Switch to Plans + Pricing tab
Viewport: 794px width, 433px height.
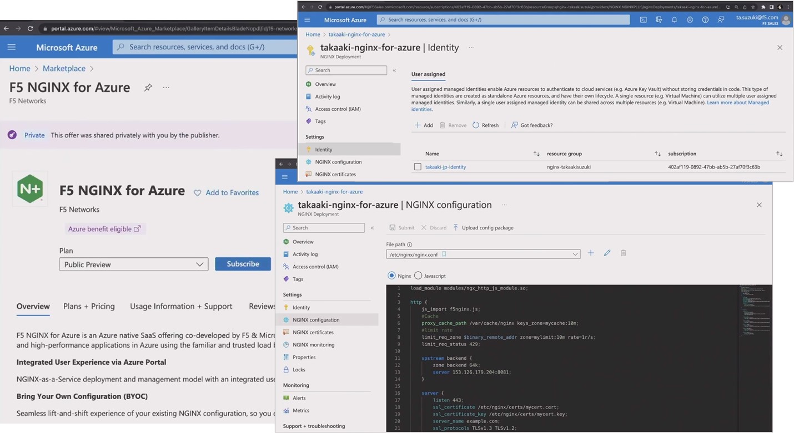click(89, 306)
